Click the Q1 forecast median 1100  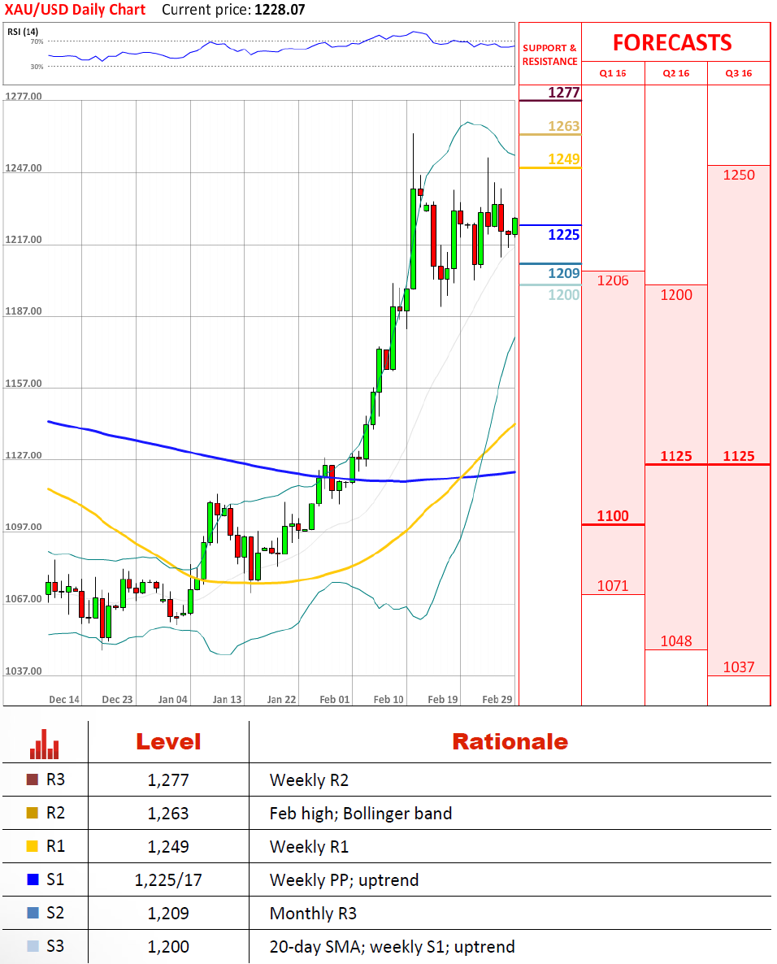(613, 516)
